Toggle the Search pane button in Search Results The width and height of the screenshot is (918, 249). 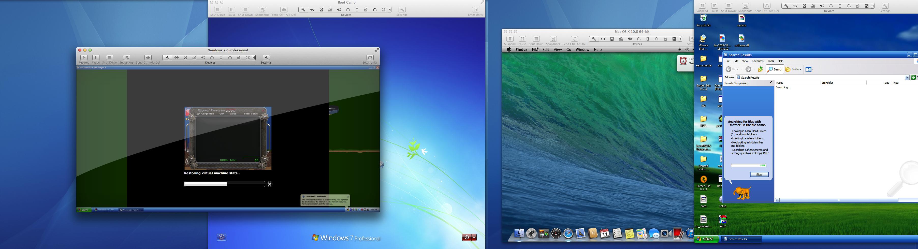pyautogui.click(x=775, y=69)
